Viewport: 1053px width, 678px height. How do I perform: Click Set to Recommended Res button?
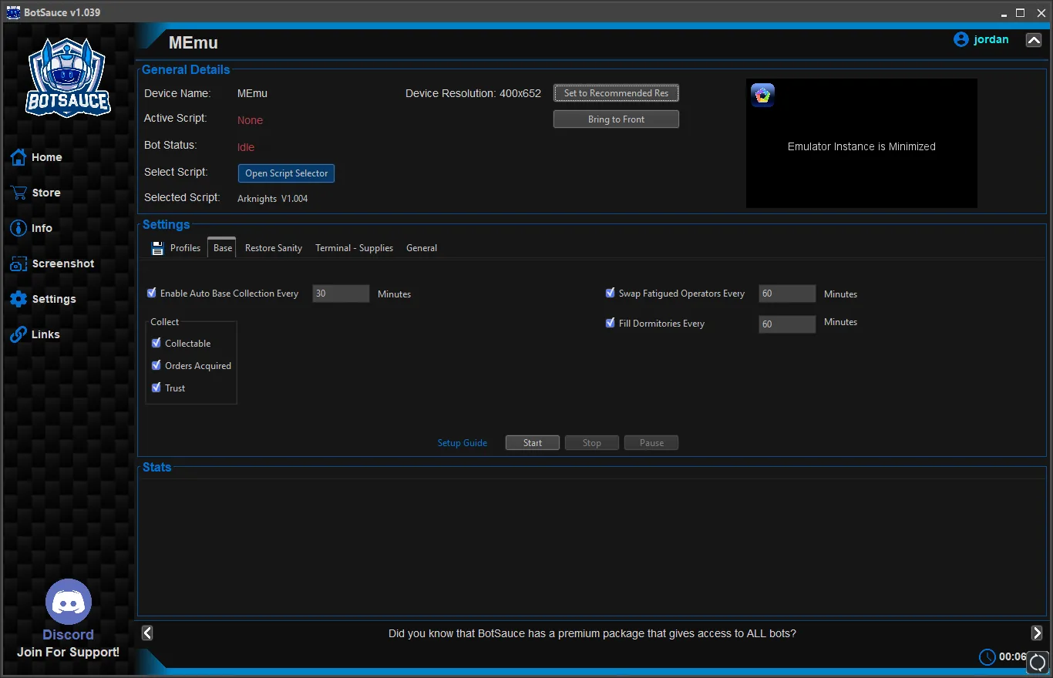[616, 93]
